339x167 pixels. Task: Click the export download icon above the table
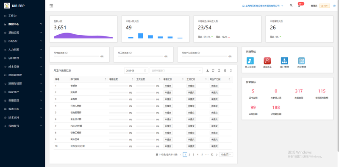(x=208, y=70)
